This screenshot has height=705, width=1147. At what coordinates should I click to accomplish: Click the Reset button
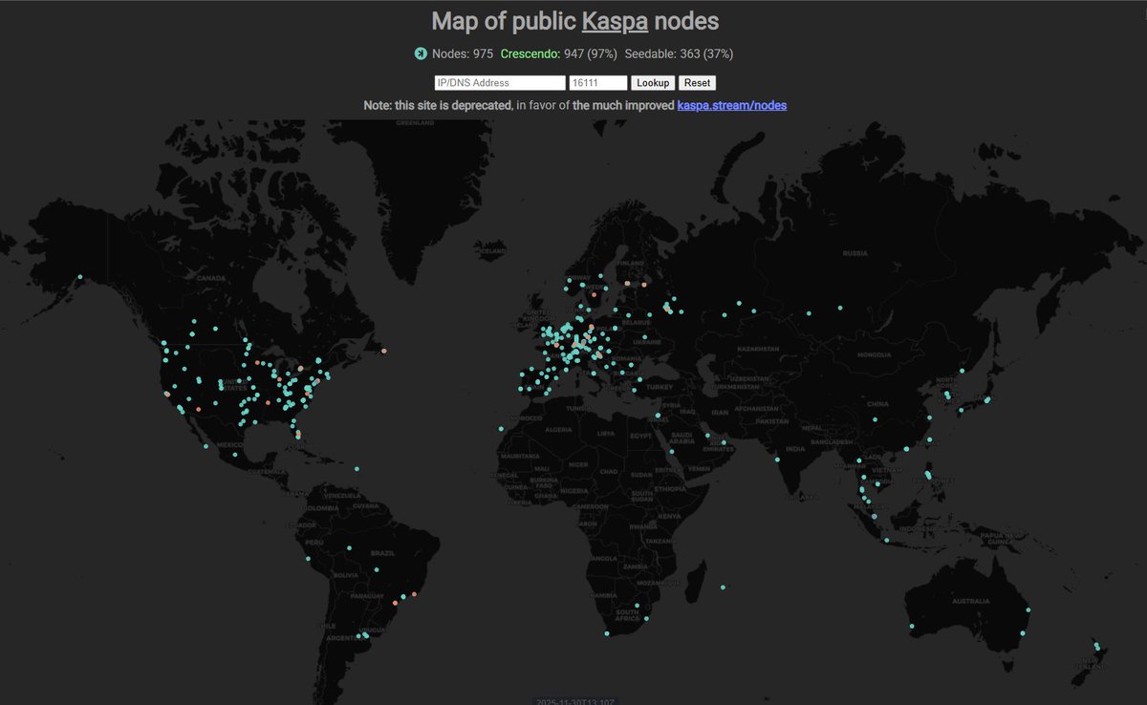[x=697, y=83]
